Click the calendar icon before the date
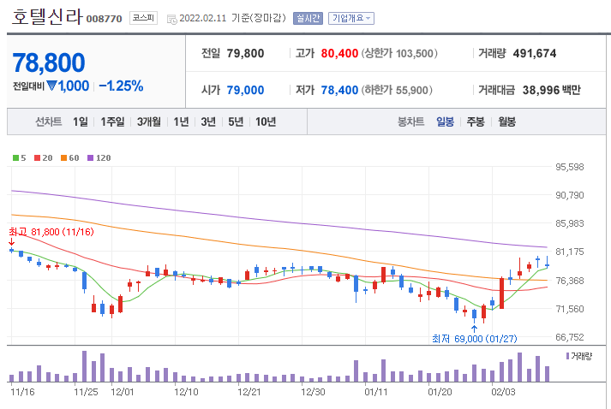The width and height of the screenshot is (611, 409). coord(171,19)
